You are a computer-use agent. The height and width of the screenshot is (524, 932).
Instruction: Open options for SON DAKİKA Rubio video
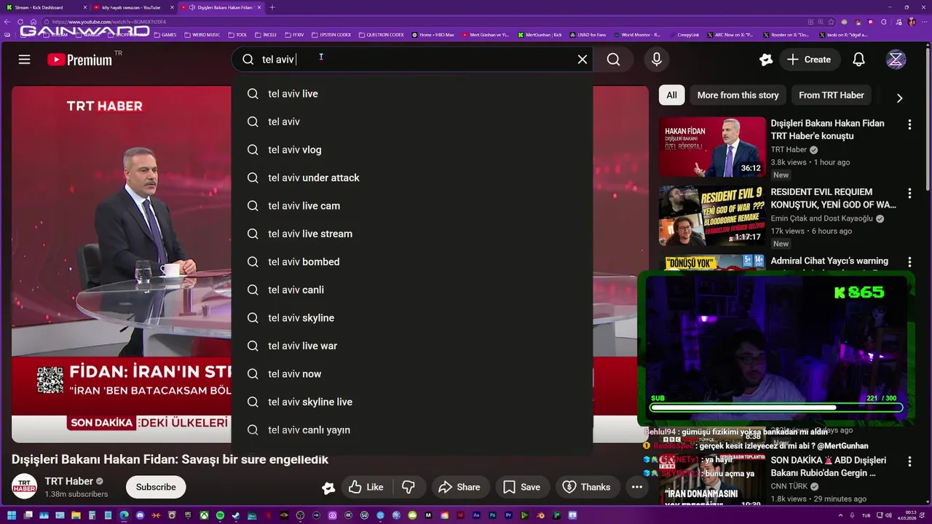pyautogui.click(x=909, y=461)
